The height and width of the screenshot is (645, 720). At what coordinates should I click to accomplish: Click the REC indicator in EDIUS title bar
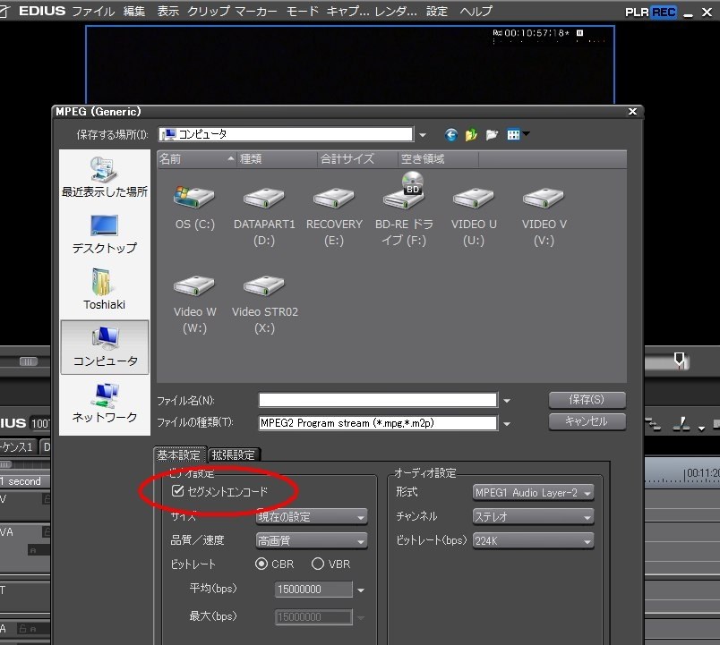coord(664,12)
